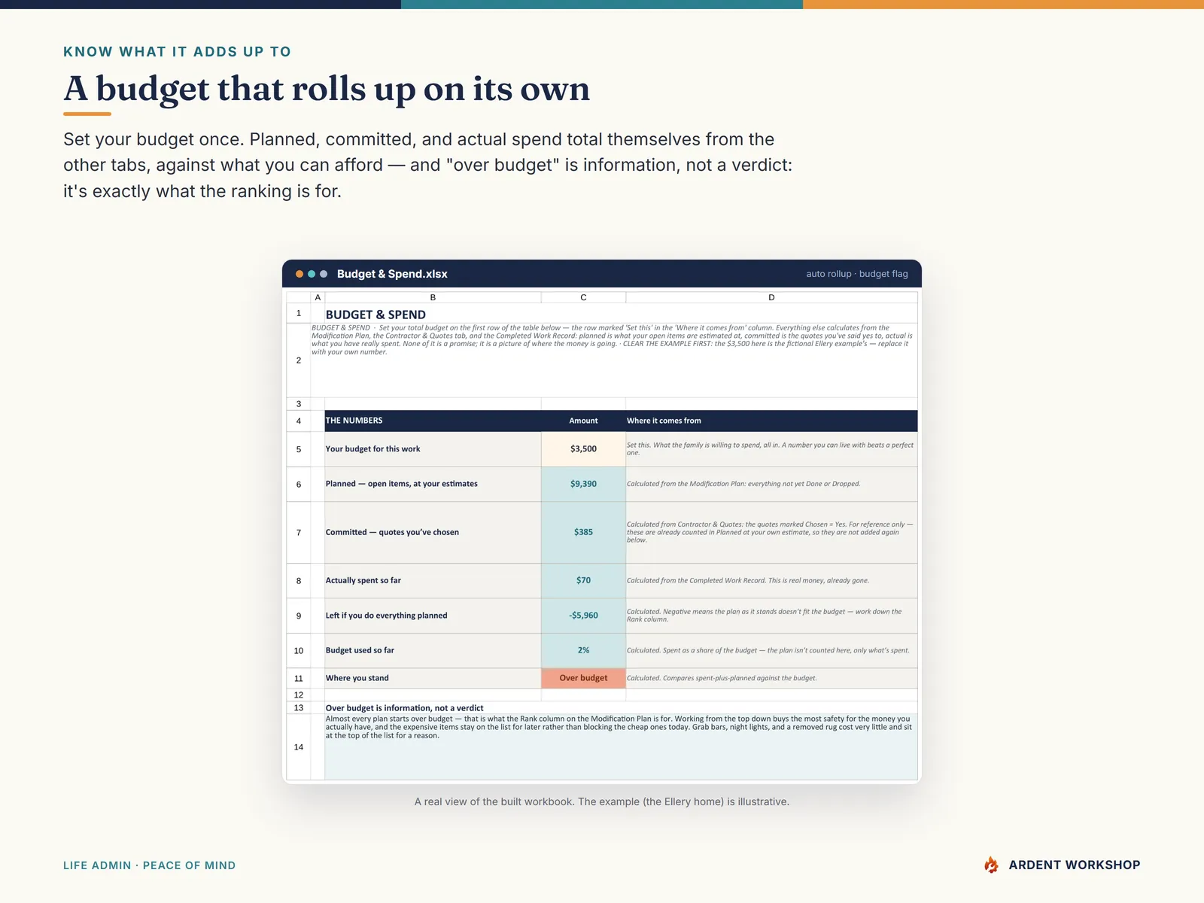Click 'Where it comes from' heading cell
Screen dimensions: 1204x903
(x=771, y=421)
